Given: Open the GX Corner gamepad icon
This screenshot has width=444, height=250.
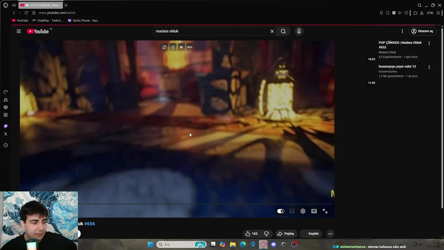Looking at the screenshot, I should click(14, 5).
